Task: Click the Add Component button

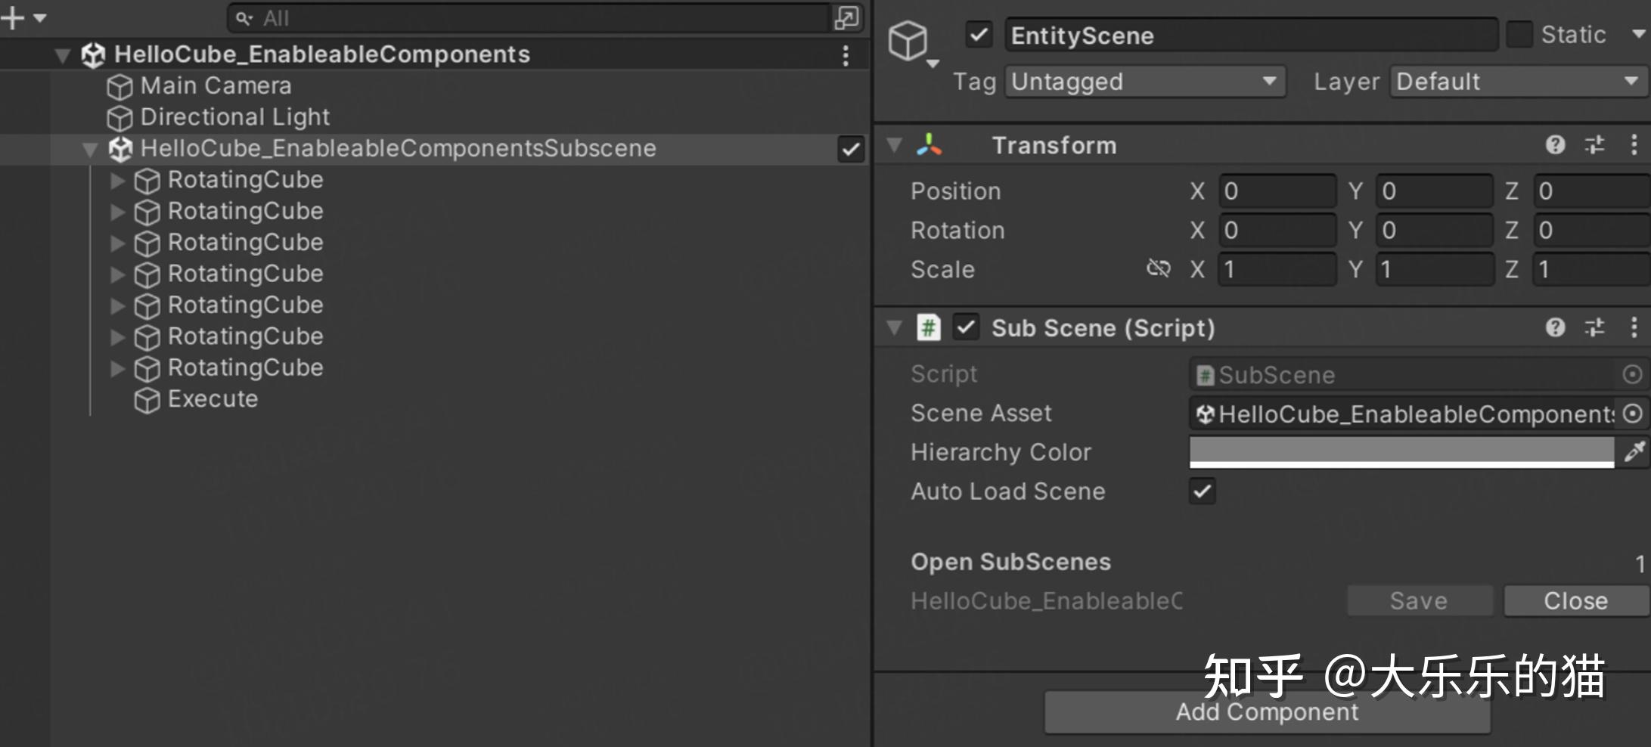Action: [1265, 711]
